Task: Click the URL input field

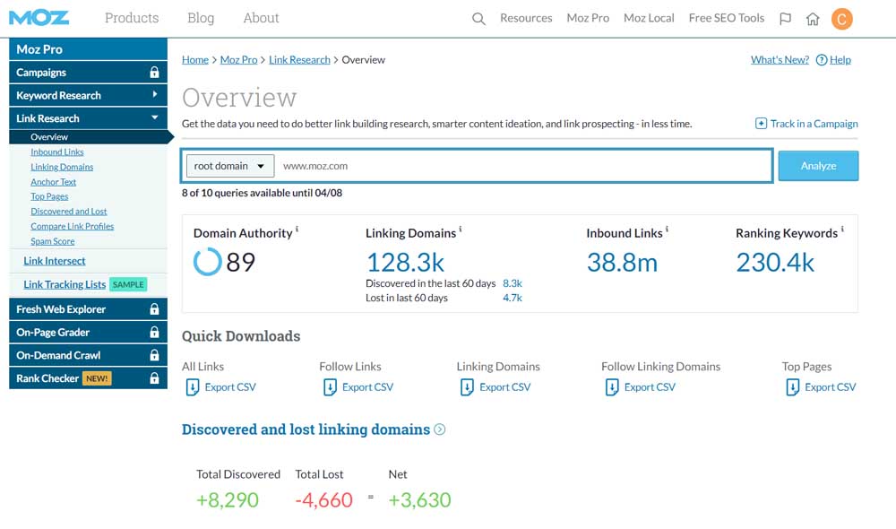Action: 523,166
